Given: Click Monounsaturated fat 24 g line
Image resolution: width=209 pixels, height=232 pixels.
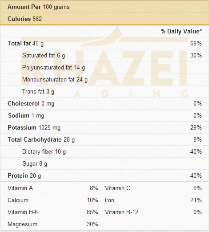Looking at the screenshot, I should coord(55,80).
